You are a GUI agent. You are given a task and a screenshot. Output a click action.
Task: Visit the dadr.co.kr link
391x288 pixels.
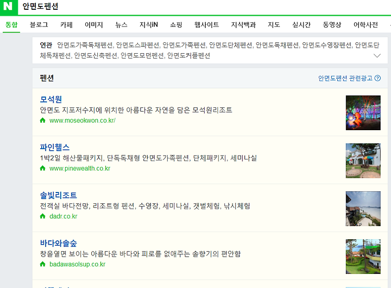(x=64, y=216)
